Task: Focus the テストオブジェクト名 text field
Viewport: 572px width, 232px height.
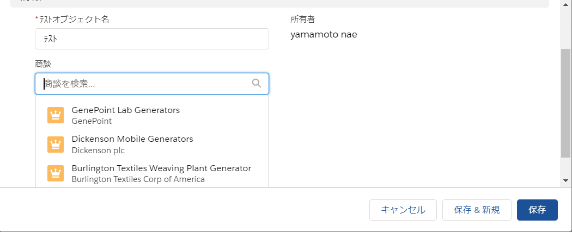Action: (152, 39)
